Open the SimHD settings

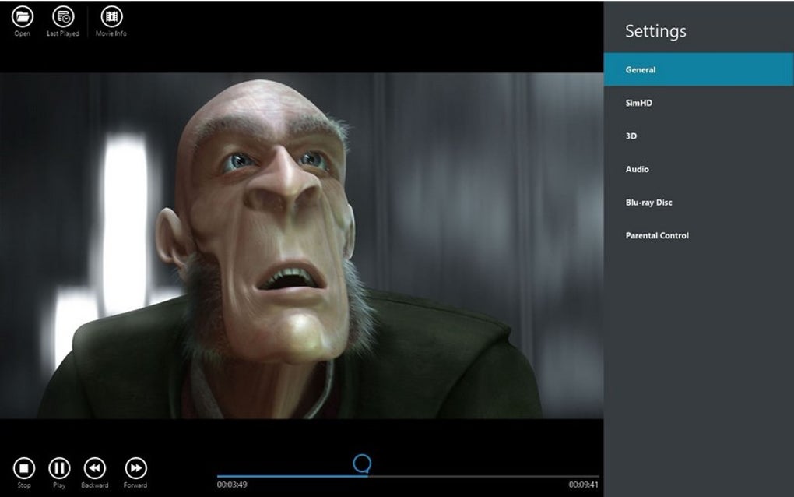tap(698, 103)
